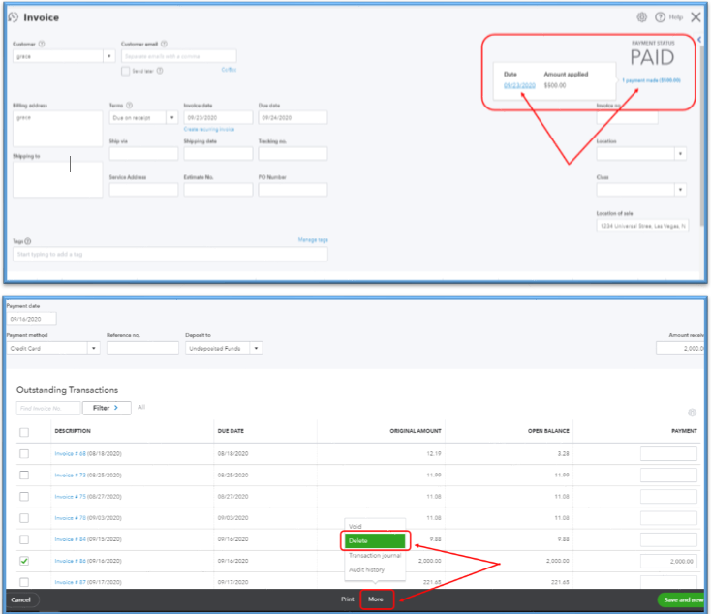Click the 1 payment made link
The width and height of the screenshot is (711, 614).
click(651, 80)
